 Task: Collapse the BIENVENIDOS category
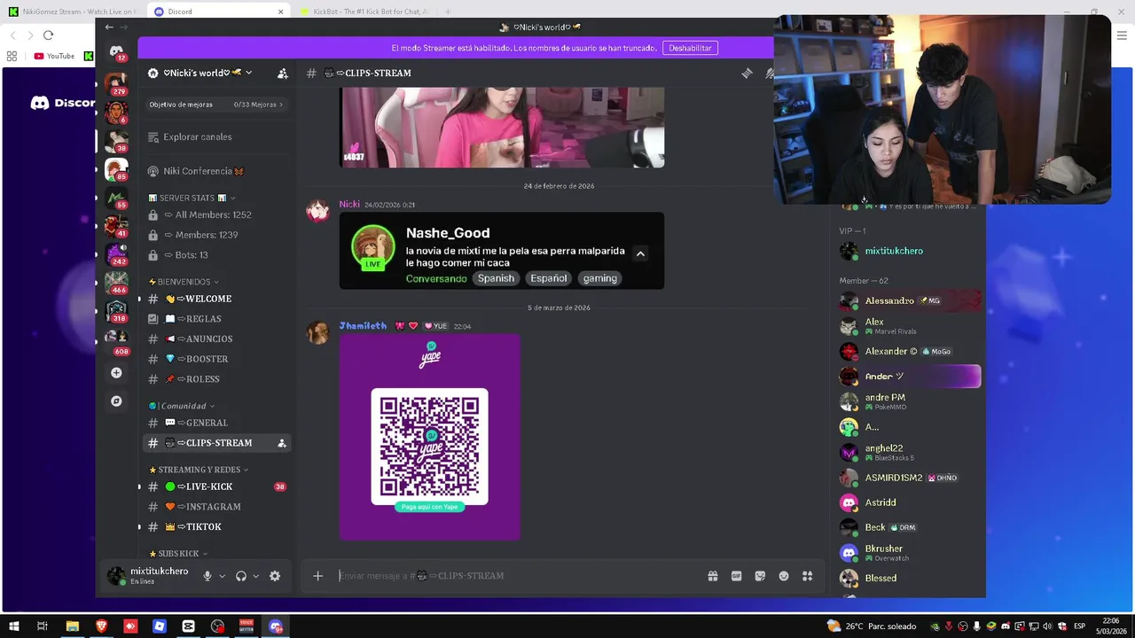click(x=184, y=282)
